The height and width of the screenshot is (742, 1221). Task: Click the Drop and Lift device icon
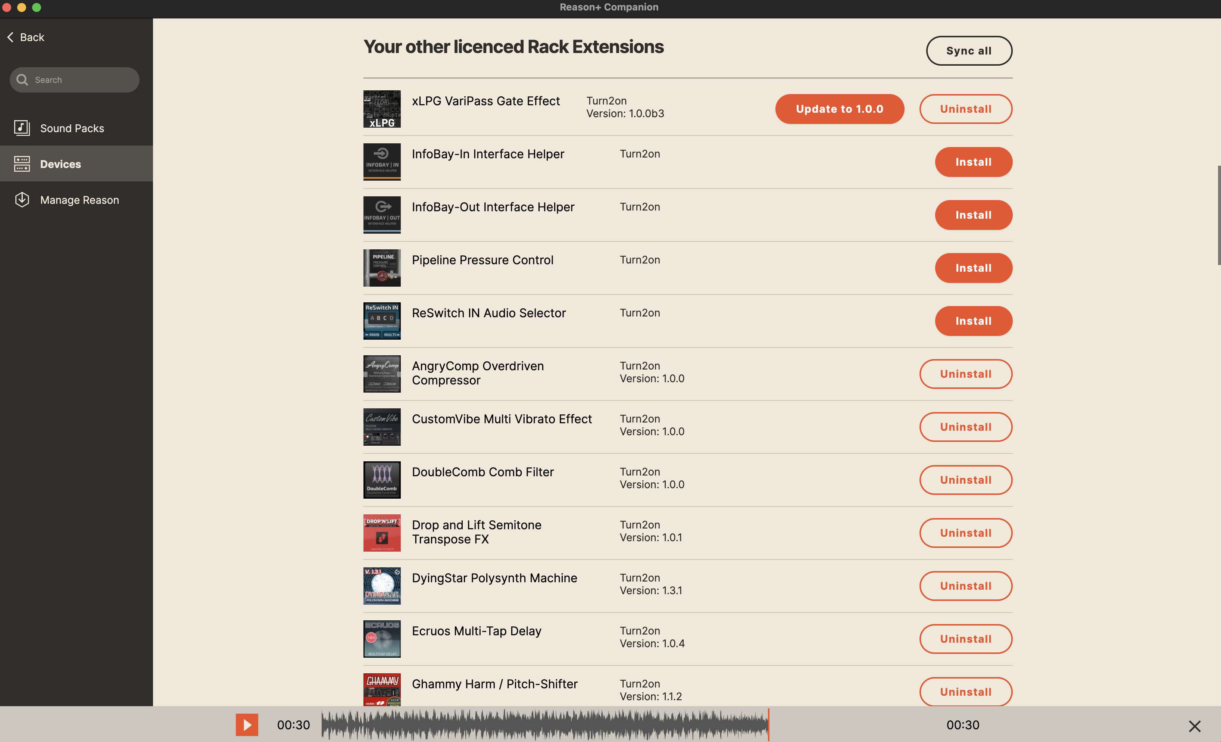(x=381, y=533)
